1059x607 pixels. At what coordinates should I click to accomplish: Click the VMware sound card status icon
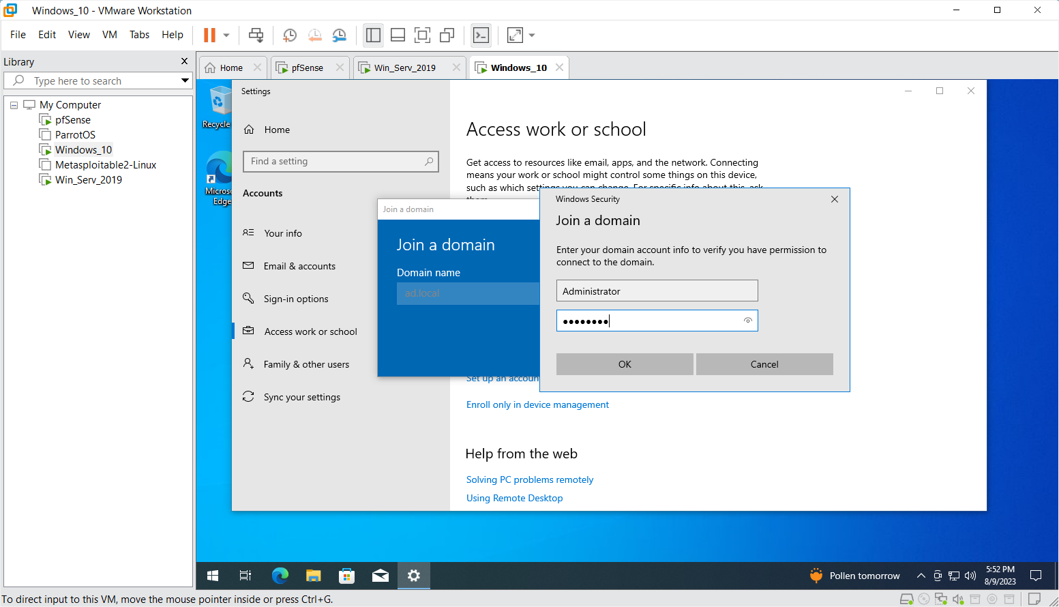point(958,599)
